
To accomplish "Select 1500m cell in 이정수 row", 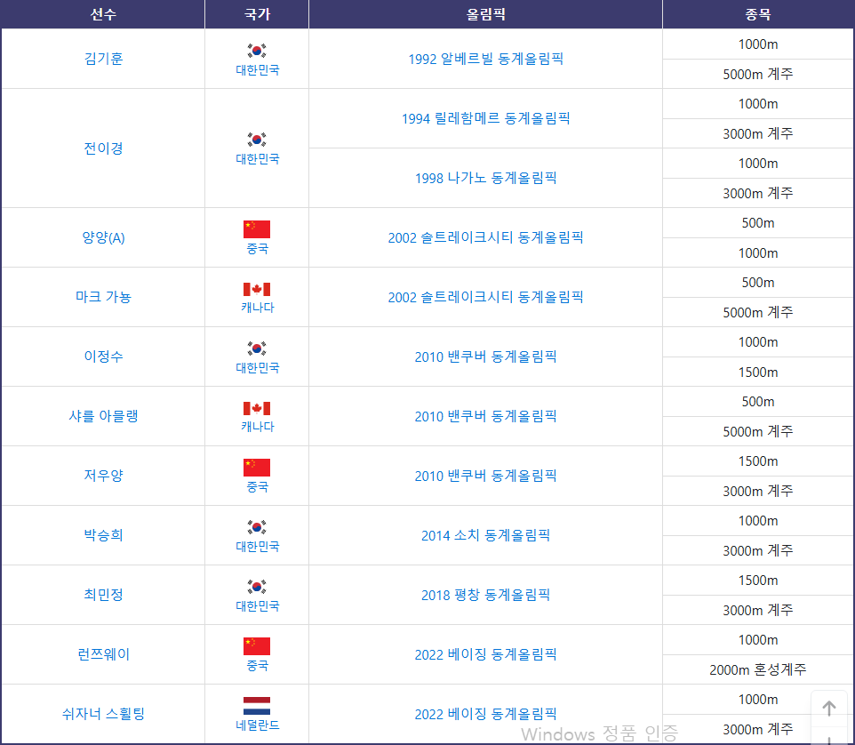I will (x=758, y=372).
